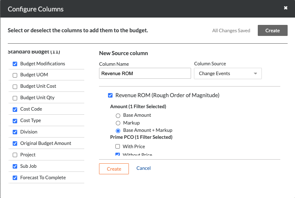Click the gray Create button at top
The width and height of the screenshot is (295, 198).
[272, 31]
